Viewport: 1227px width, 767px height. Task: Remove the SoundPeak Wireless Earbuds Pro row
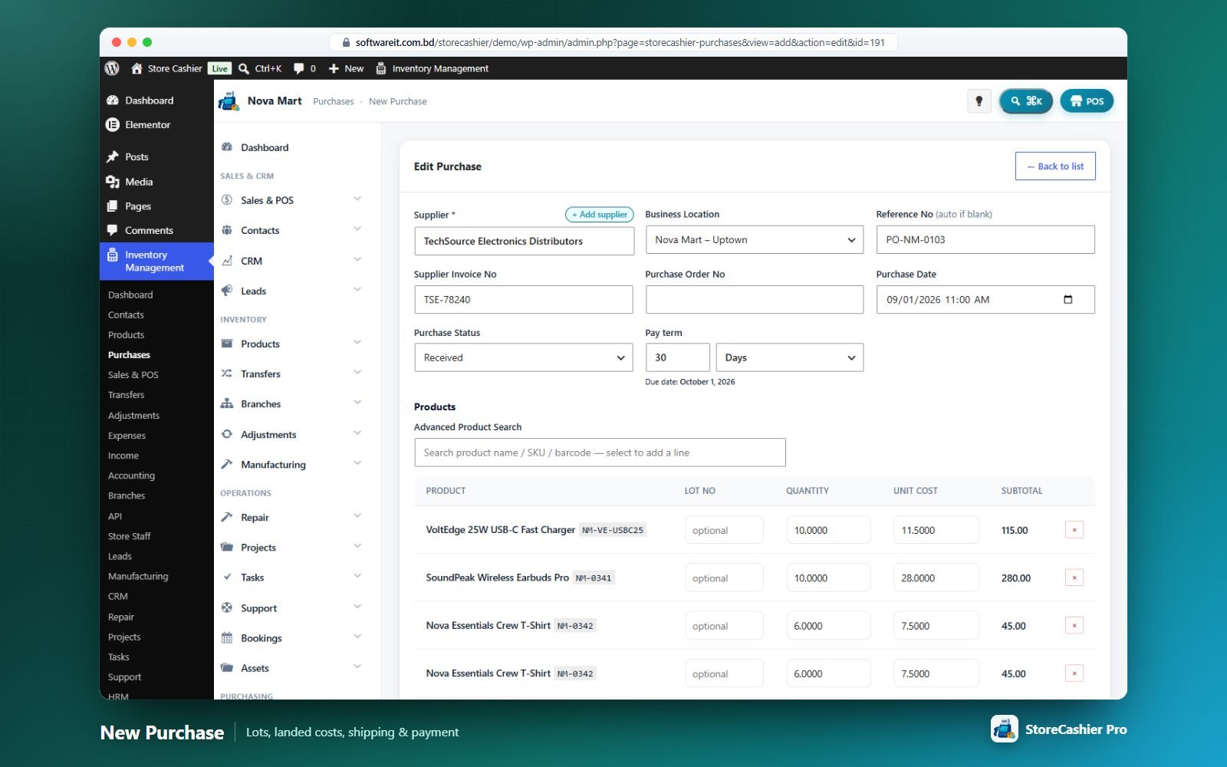coord(1074,578)
